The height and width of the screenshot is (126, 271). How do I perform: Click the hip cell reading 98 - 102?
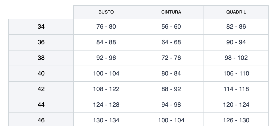click(236, 58)
